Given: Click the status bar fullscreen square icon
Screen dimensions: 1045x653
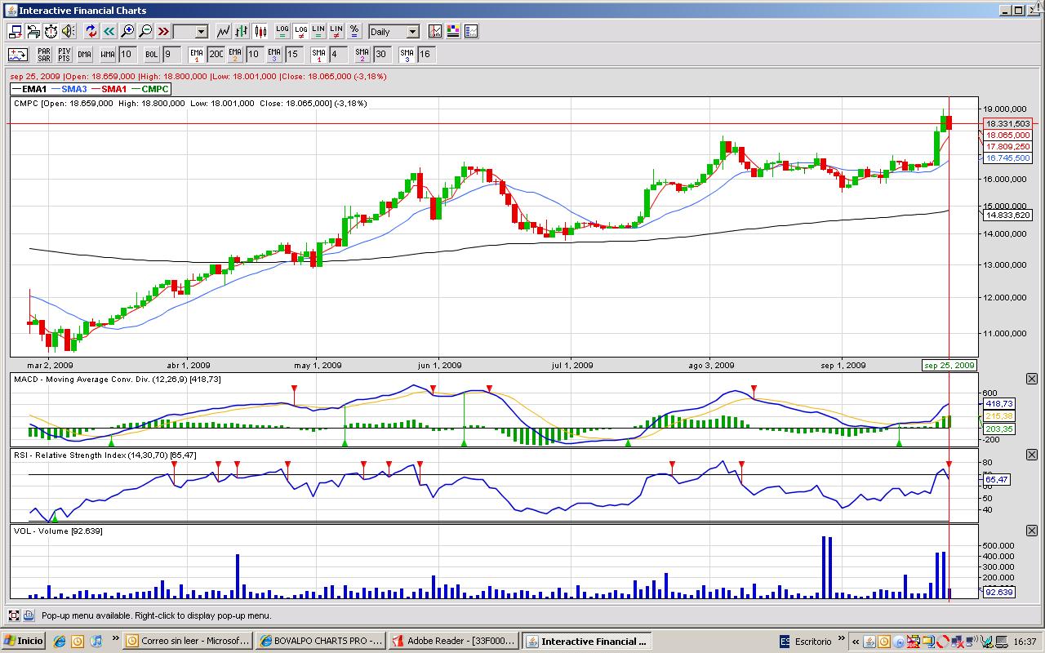Looking at the screenshot, I should pyautogui.click(x=14, y=615).
